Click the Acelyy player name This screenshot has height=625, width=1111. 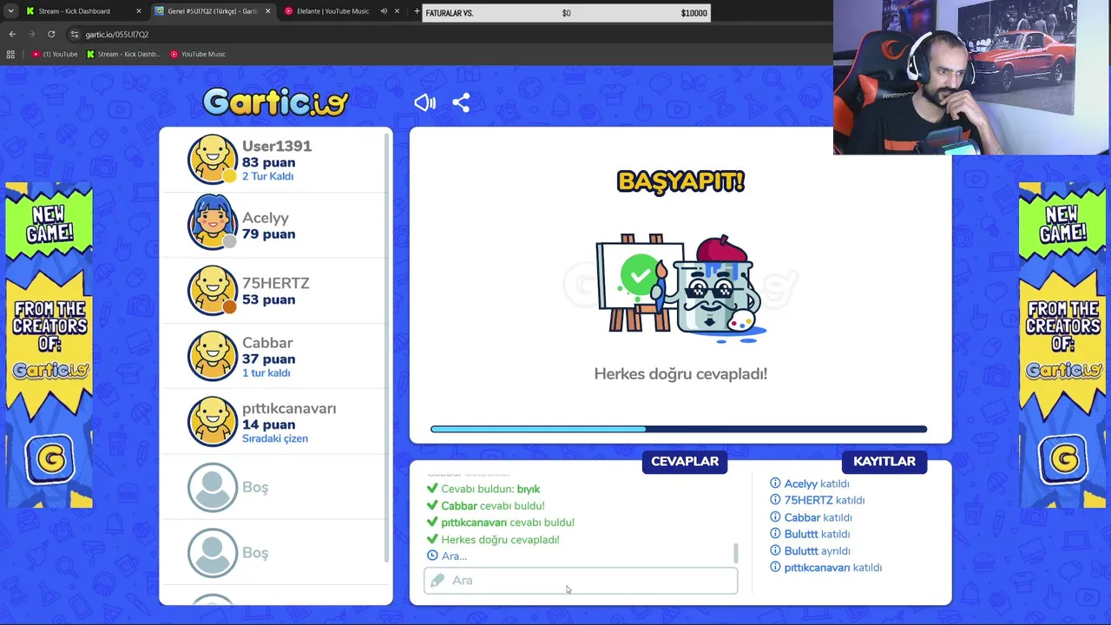pyautogui.click(x=266, y=218)
